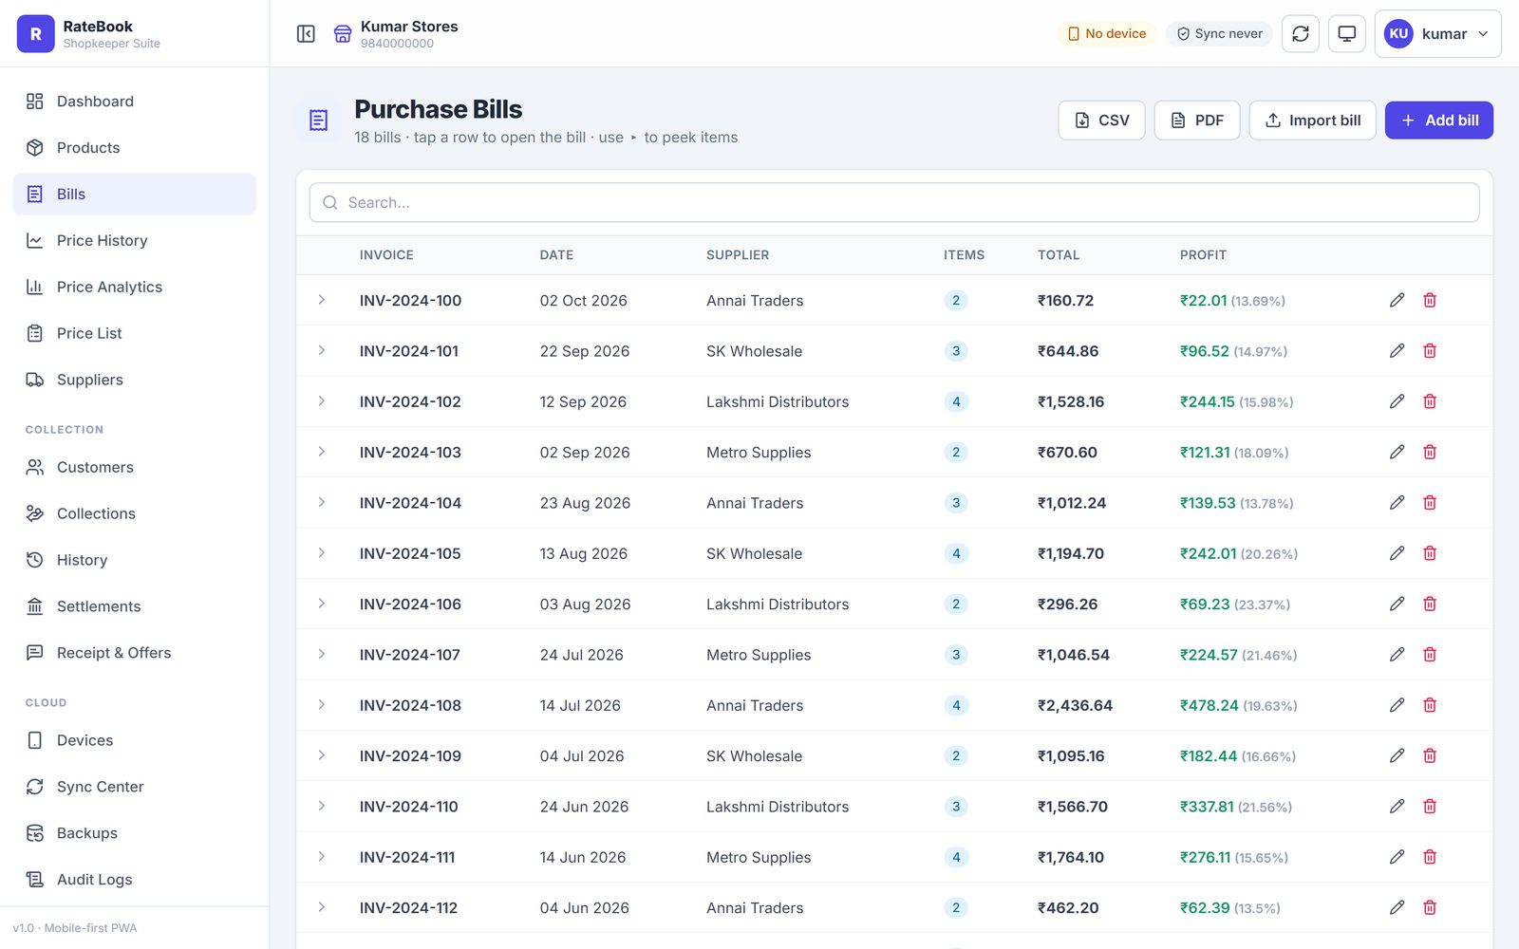Delete bill INV-2024-110 trash icon
1519x949 pixels.
coord(1430,807)
